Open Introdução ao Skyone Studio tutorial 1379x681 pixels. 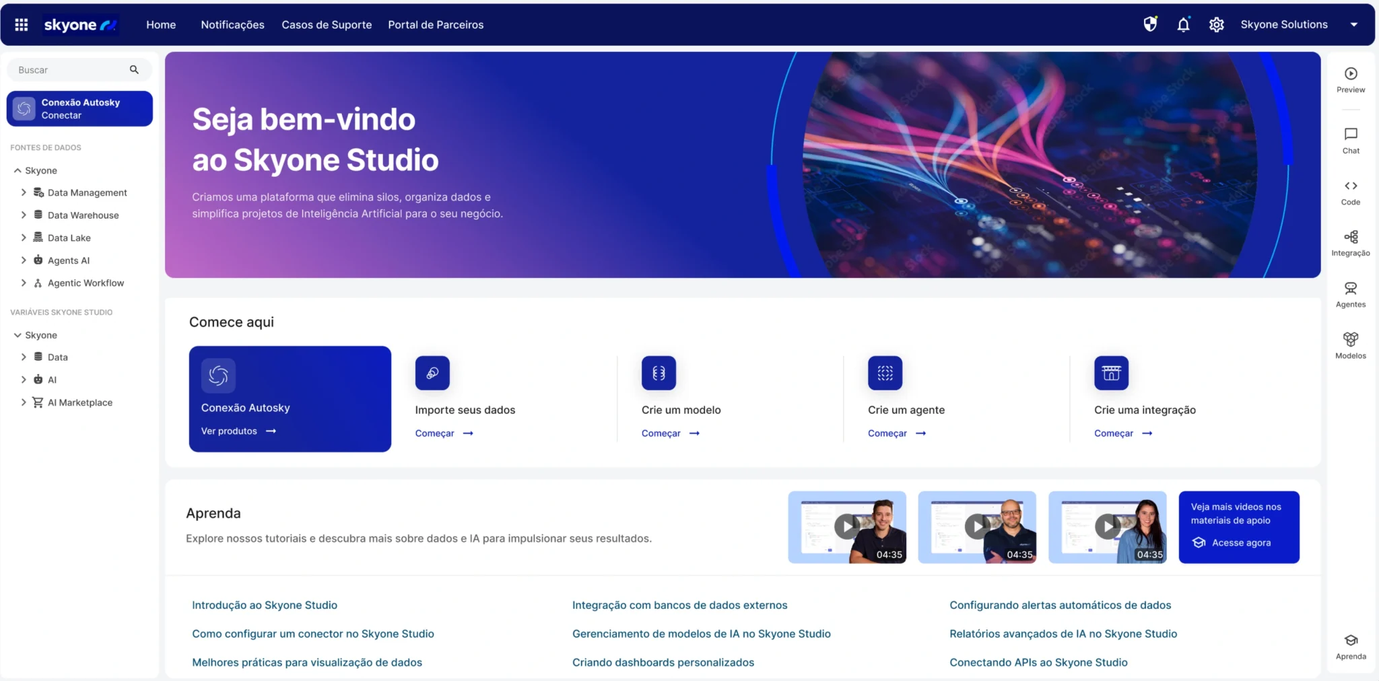click(265, 605)
